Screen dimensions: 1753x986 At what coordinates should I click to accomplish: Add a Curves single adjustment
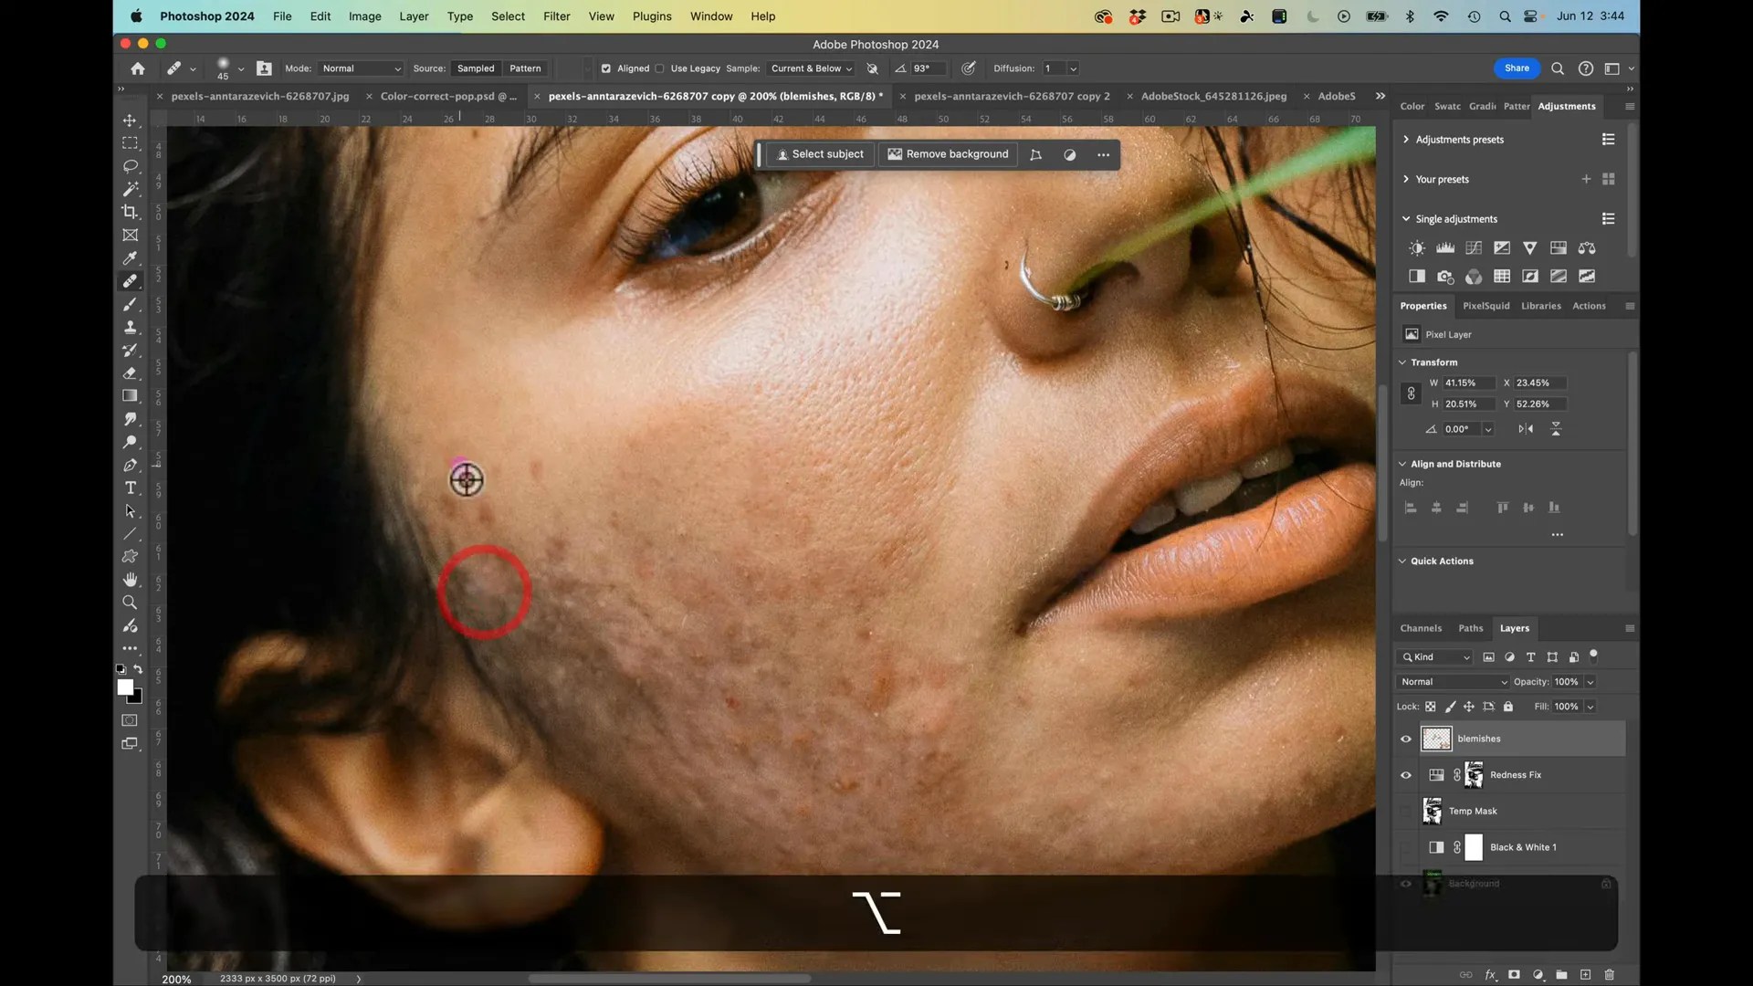[x=1473, y=247]
